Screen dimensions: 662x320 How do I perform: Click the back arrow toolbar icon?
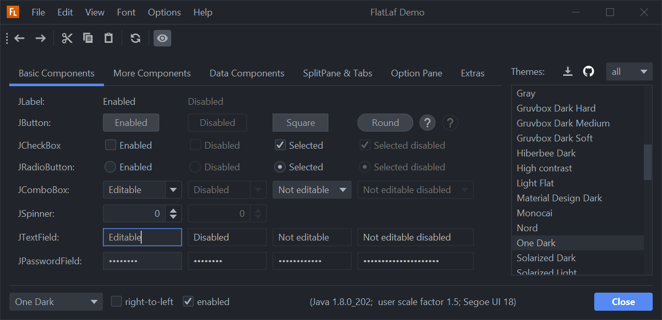(x=20, y=38)
